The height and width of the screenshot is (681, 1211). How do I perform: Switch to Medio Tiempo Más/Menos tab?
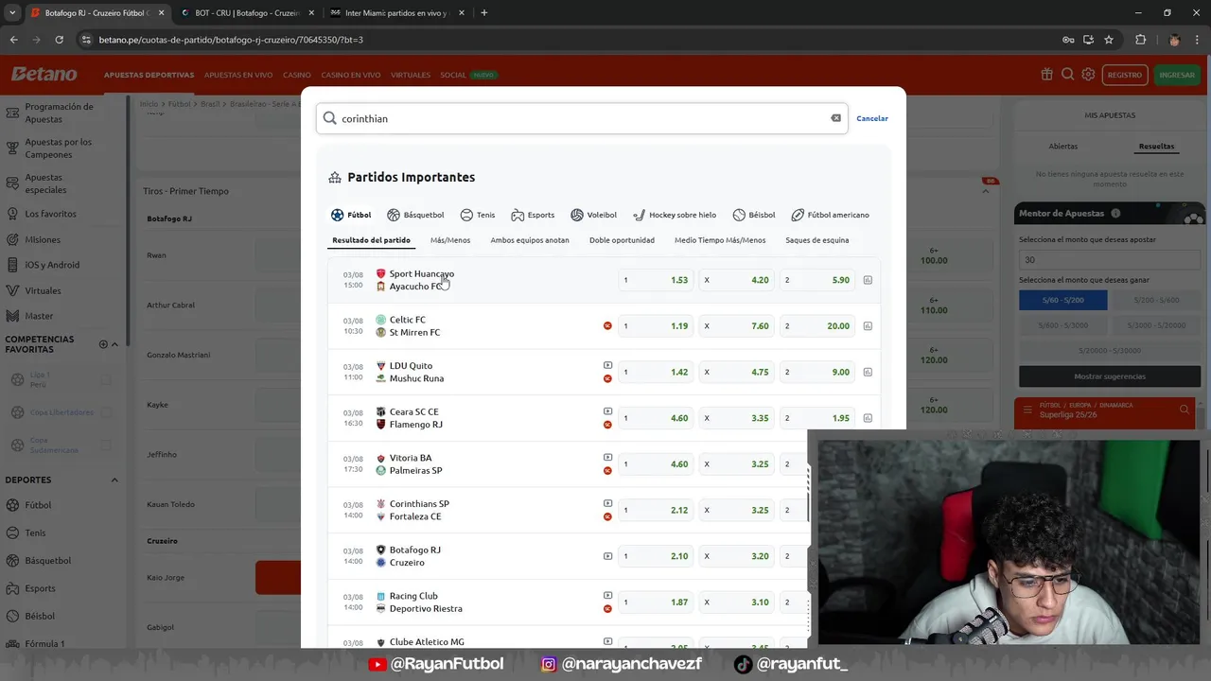[x=720, y=240]
